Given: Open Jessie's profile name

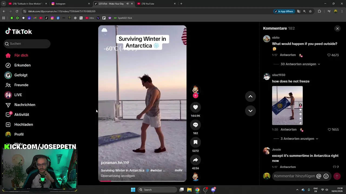Looking at the screenshot, I should [277, 150].
